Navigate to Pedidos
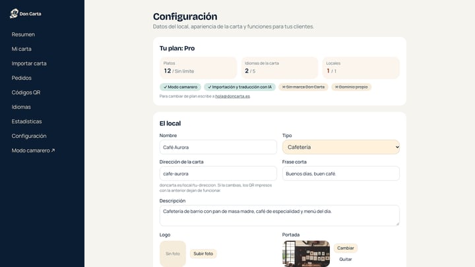 [x=22, y=78]
